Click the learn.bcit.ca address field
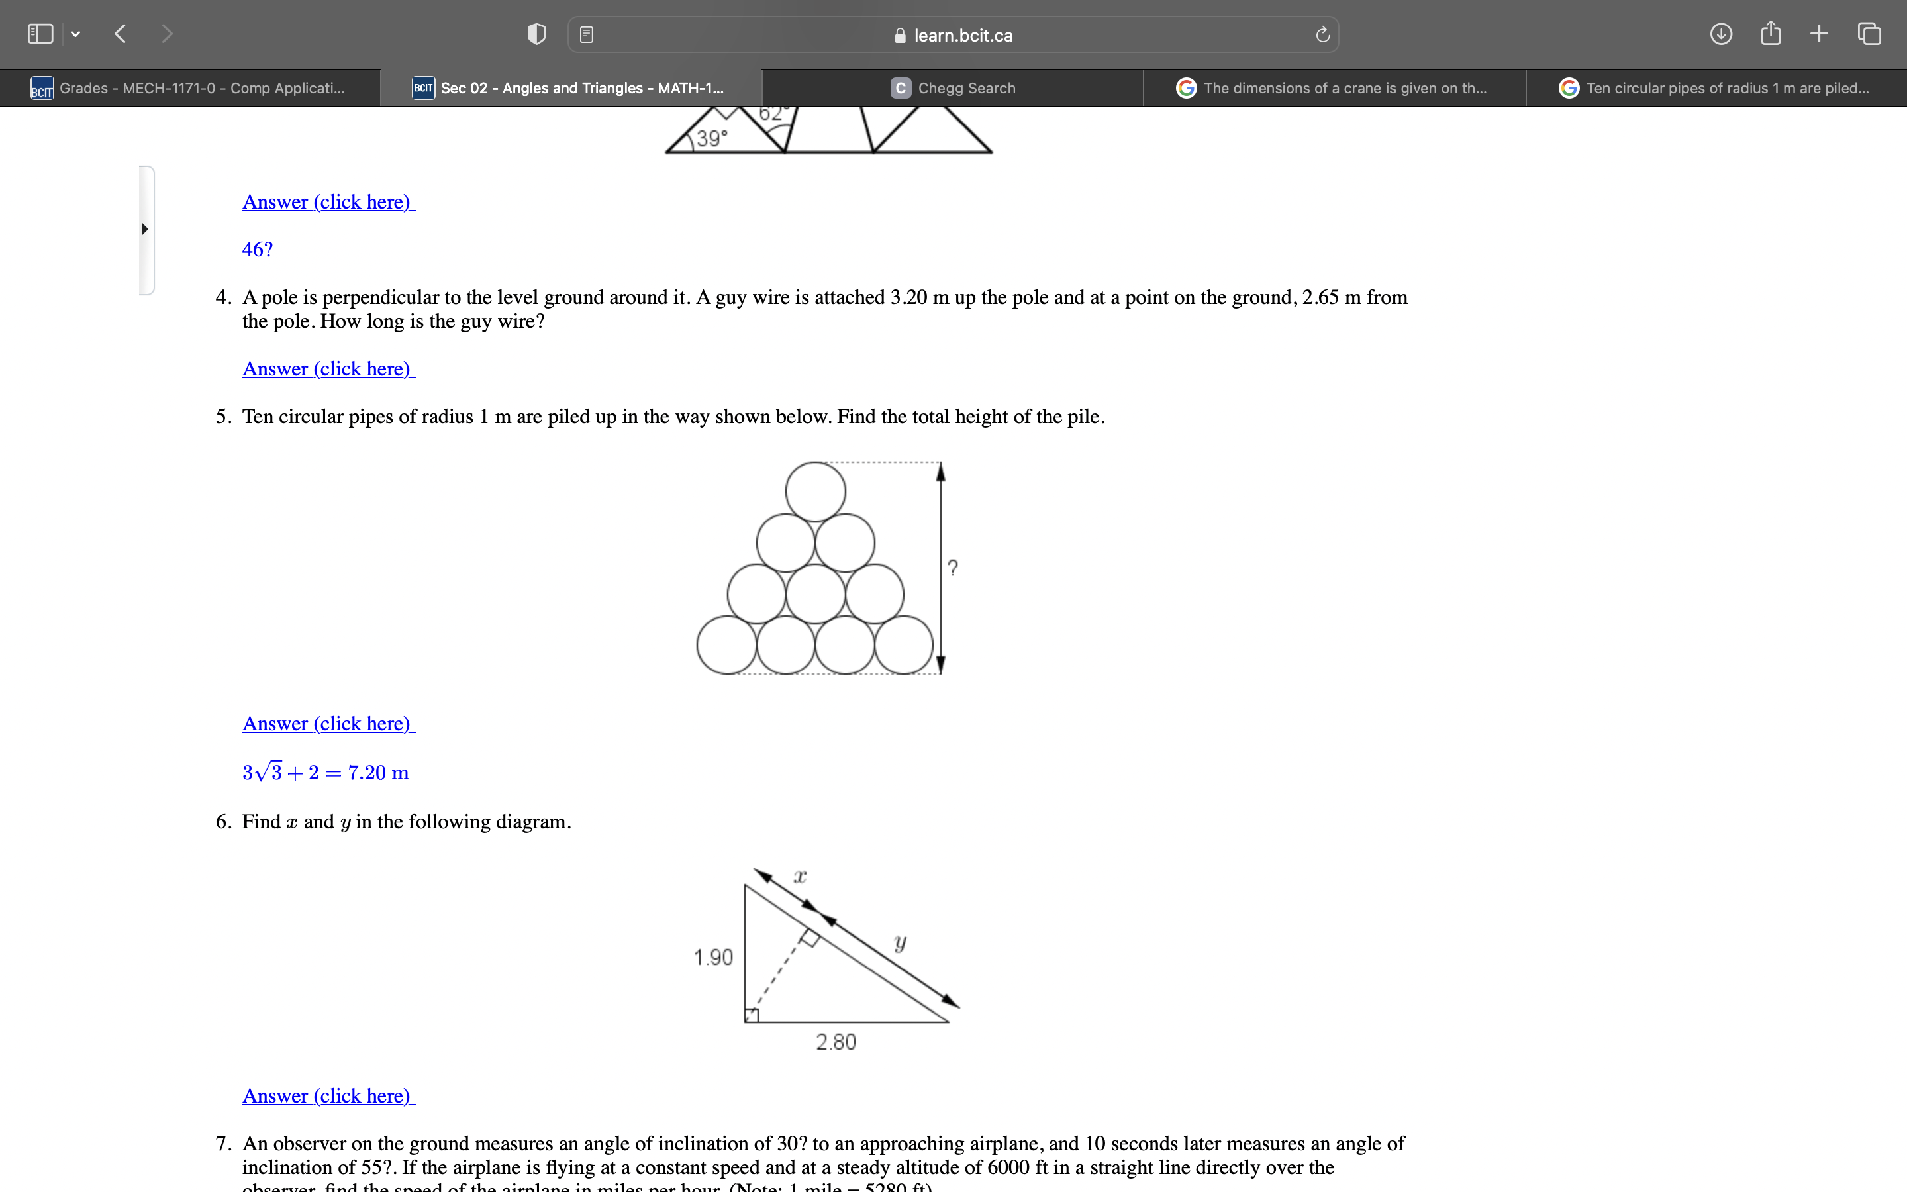This screenshot has height=1192, width=1907. (x=953, y=36)
